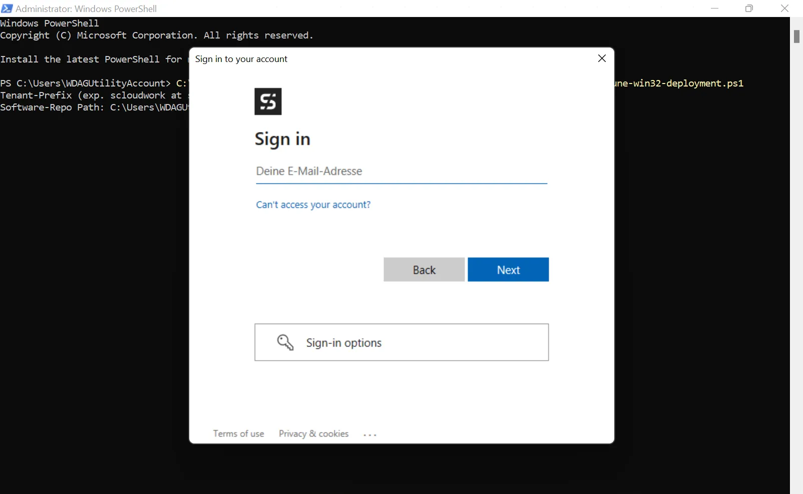Click "Sign in to your account" dialog title

241,59
